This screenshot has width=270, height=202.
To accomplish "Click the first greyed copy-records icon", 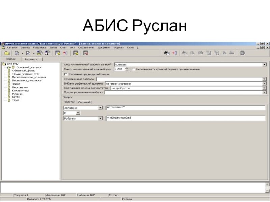I will (x=209, y=53).
